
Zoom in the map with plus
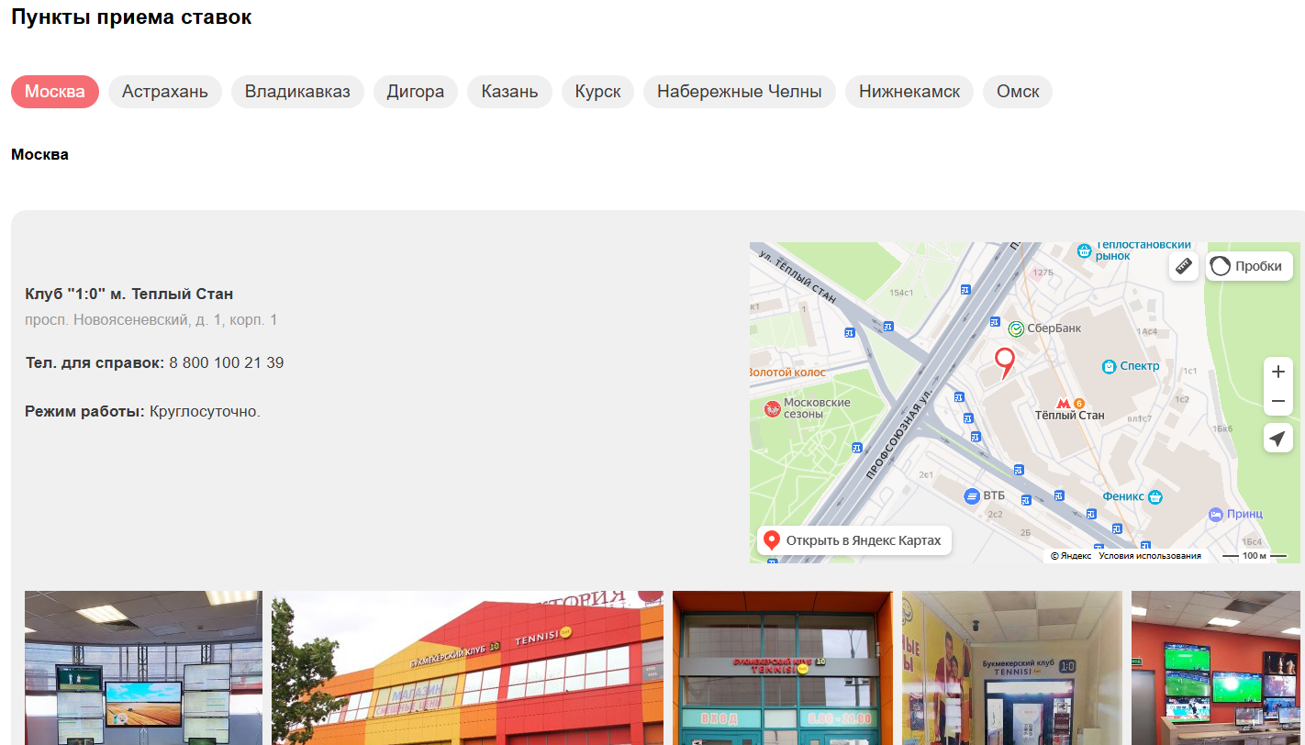pyautogui.click(x=1277, y=372)
